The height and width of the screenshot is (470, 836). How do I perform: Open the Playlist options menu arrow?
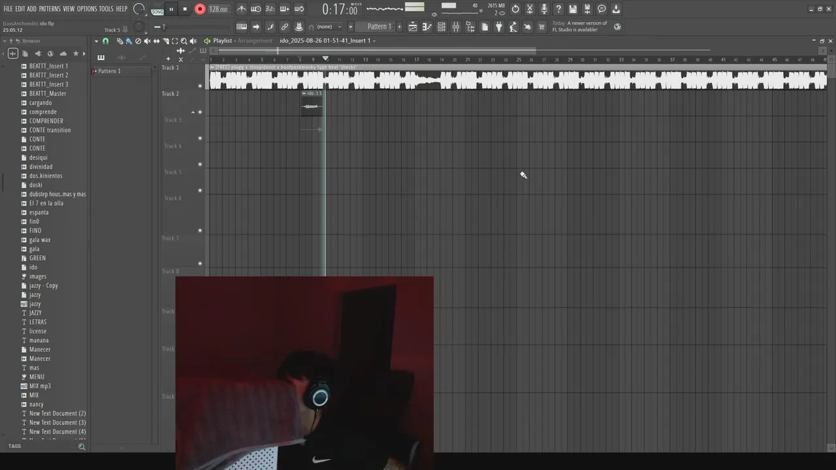coord(96,41)
